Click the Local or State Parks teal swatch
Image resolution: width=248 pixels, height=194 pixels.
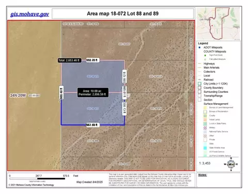point(205,124)
